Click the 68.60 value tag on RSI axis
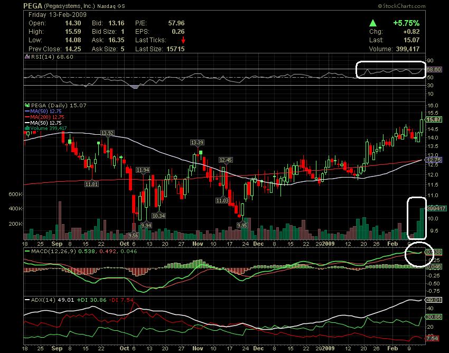This screenshot has height=353, width=449. point(434,70)
